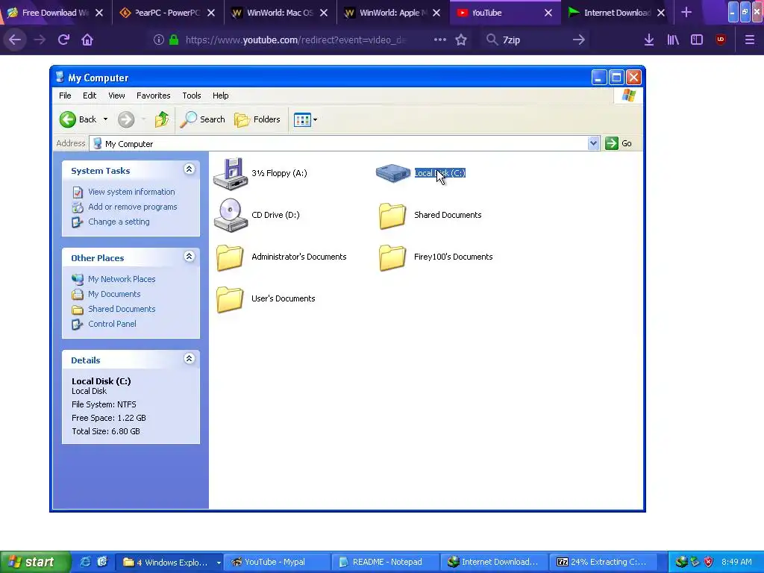Open Shared Documents link in Other Places

pos(122,309)
